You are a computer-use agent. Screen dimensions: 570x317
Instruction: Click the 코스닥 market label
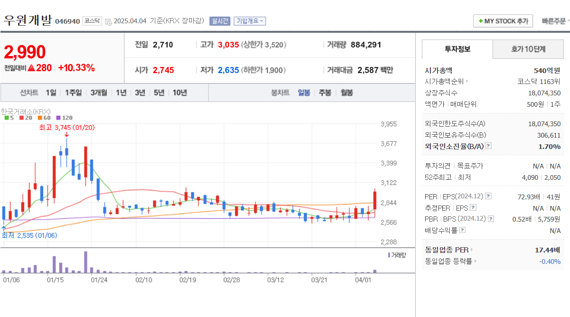pyautogui.click(x=92, y=21)
